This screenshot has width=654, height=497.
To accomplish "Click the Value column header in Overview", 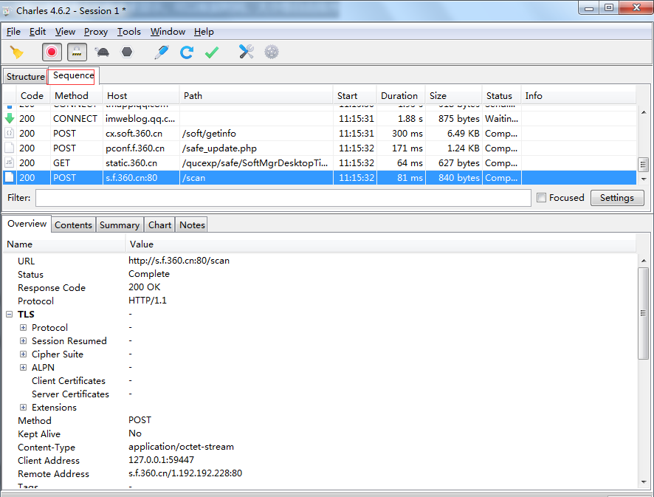I will (380, 244).
